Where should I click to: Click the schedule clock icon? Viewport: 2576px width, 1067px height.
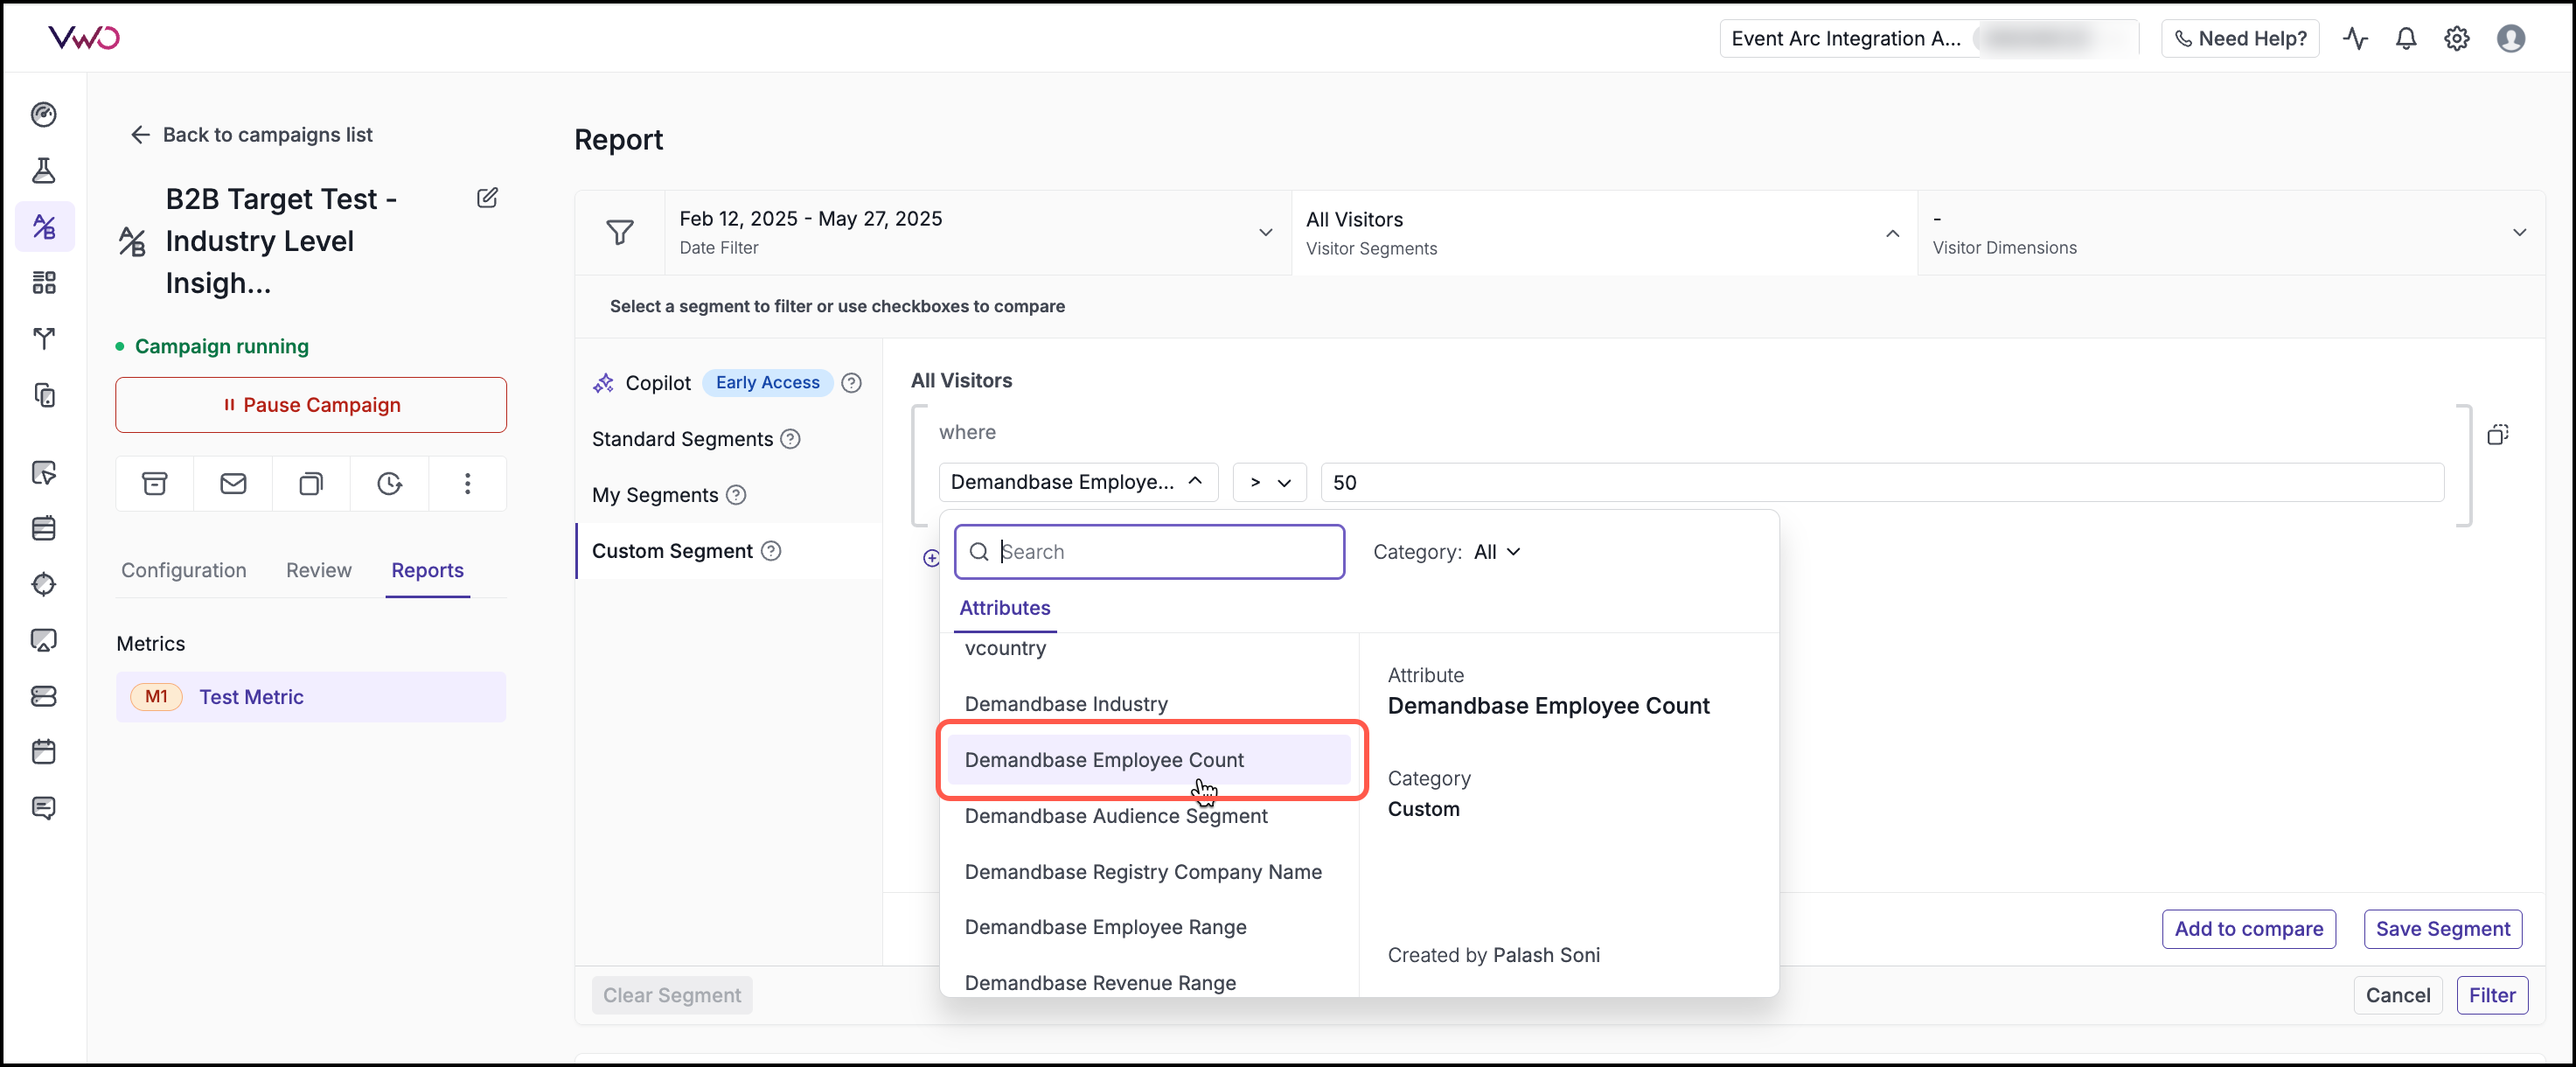coord(389,484)
